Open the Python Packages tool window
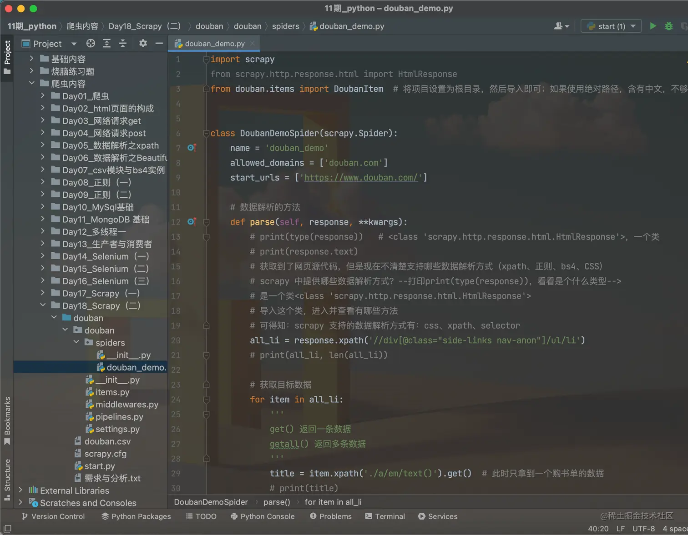This screenshot has width=688, height=535. 136,516
